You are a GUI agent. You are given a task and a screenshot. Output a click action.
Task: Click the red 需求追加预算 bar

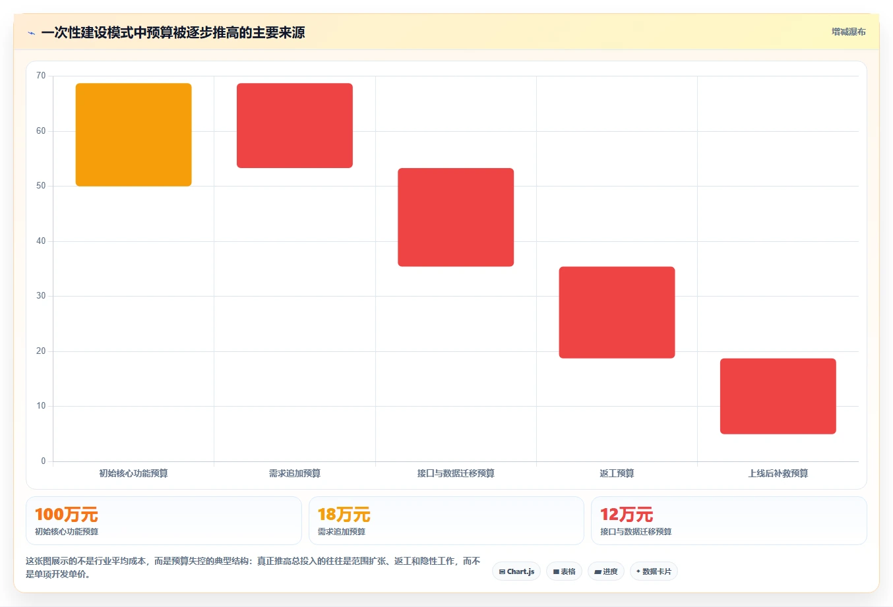point(295,125)
